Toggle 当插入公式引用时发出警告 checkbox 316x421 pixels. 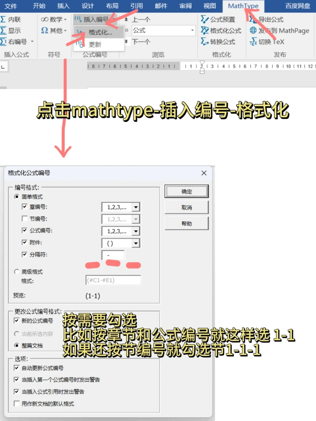(x=17, y=391)
